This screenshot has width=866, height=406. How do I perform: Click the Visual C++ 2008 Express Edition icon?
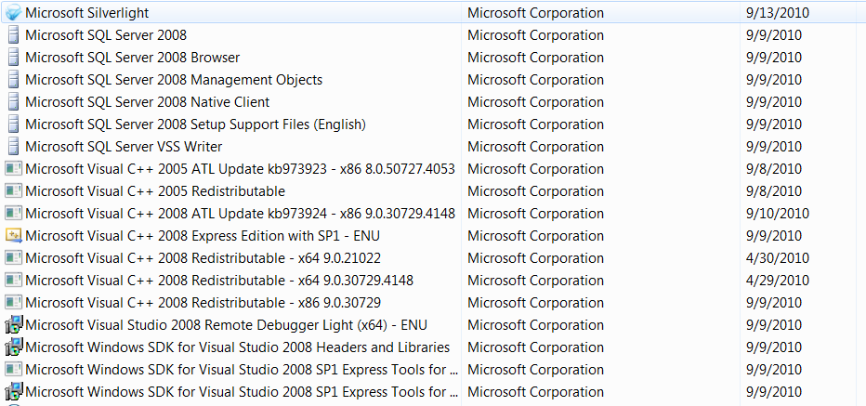point(13,236)
